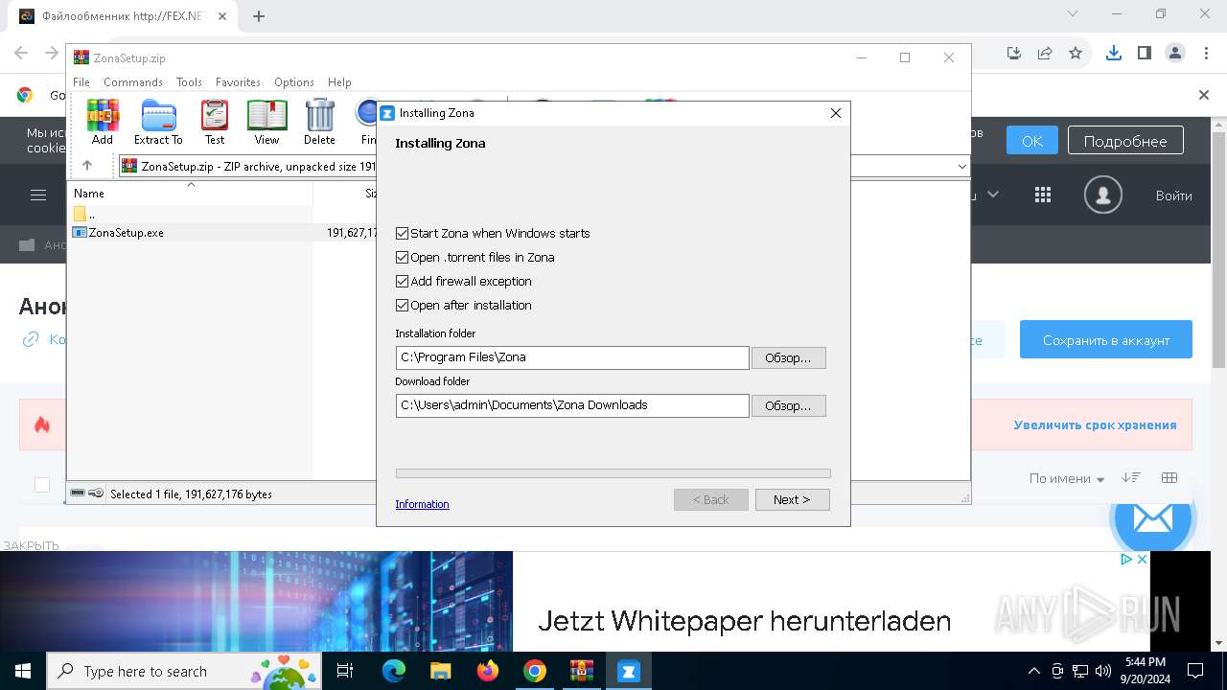Viewport: 1227px width, 690px height.
Task: Show hidden system tray icons
Action: (x=1033, y=671)
